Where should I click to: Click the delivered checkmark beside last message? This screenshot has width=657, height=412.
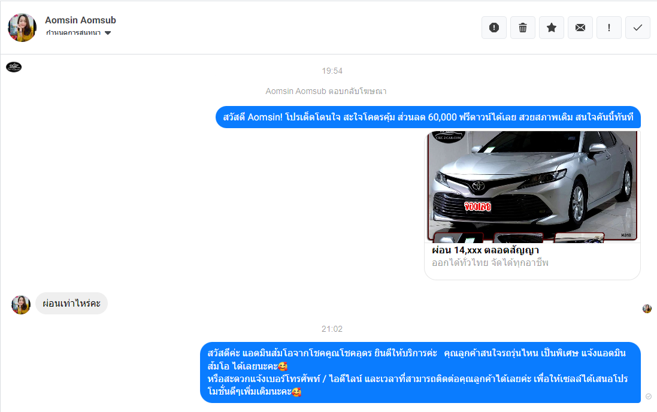click(x=648, y=396)
